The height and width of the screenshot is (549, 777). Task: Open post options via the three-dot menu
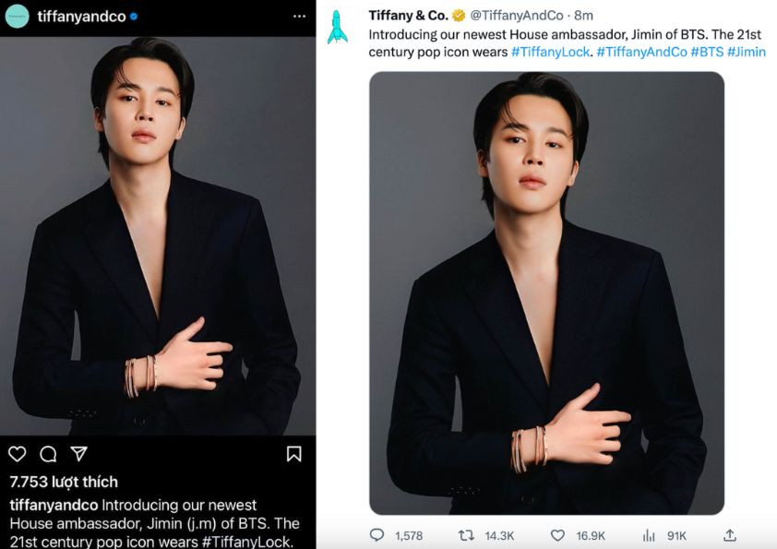pyautogui.click(x=297, y=17)
